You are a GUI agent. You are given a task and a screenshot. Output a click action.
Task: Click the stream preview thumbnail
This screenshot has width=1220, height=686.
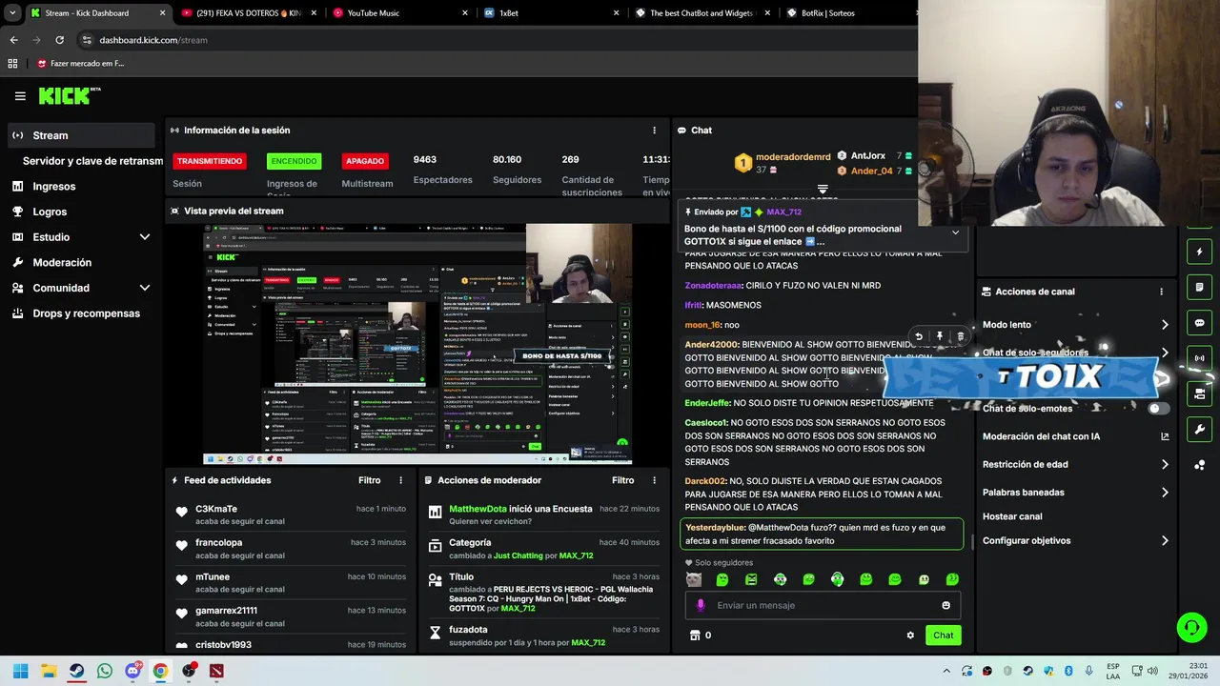[417, 345]
